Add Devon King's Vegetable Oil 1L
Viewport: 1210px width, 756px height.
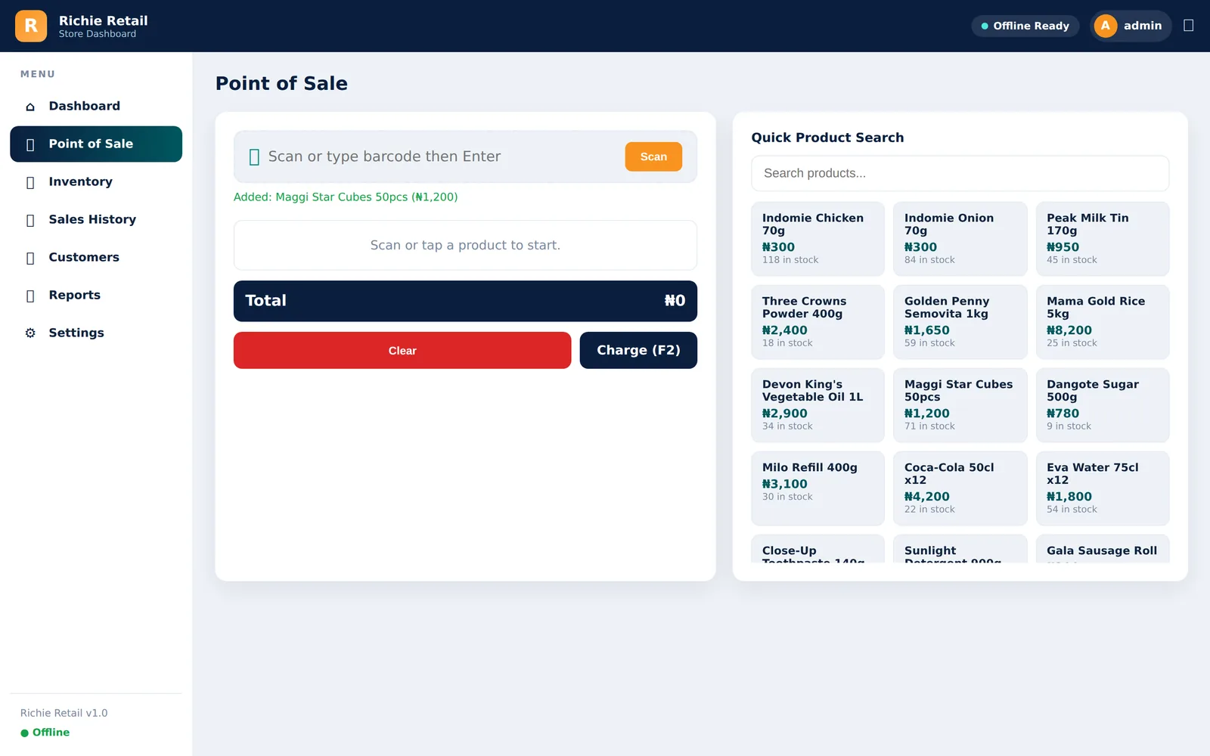pyautogui.click(x=818, y=405)
